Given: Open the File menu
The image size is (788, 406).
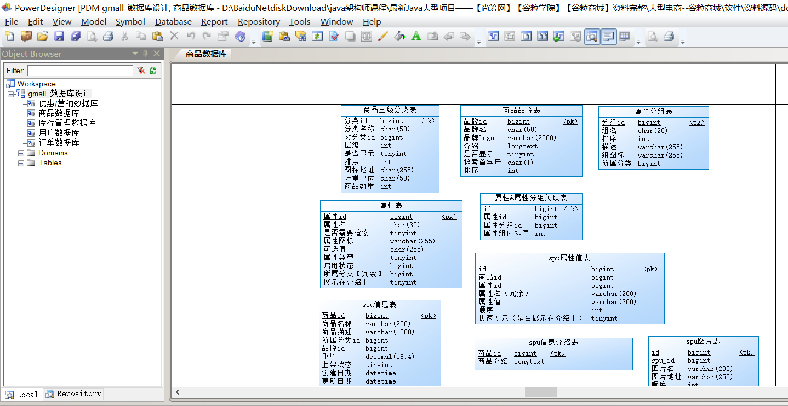Looking at the screenshot, I should pyautogui.click(x=12, y=21).
